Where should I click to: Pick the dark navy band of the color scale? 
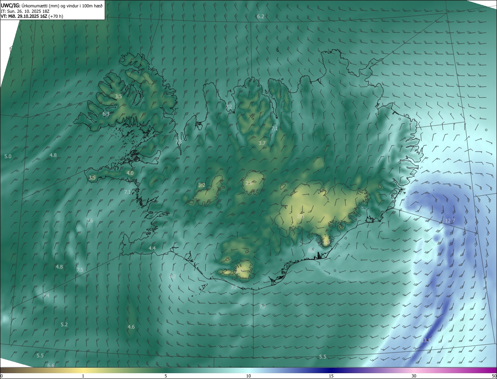tap(331, 370)
